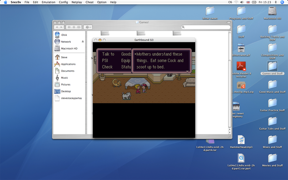Image resolution: width=288 pixels, height=180 pixels.
Task: Toggle the Finder toolbar pill button
Action: 229,22
